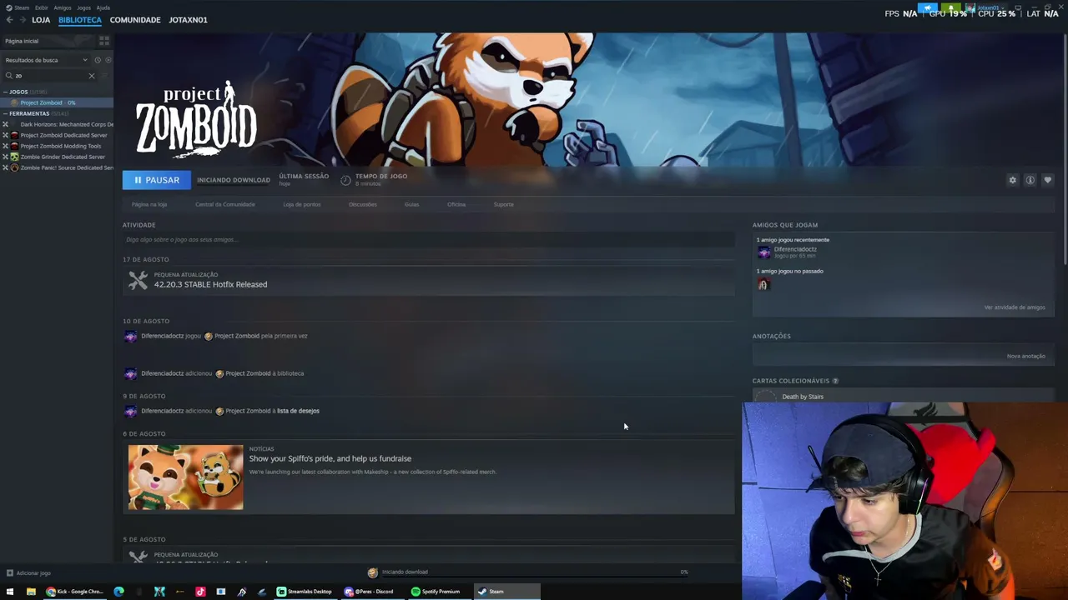This screenshot has width=1068, height=600.
Task: Pause the Project Zomboid download
Action: coord(156,180)
